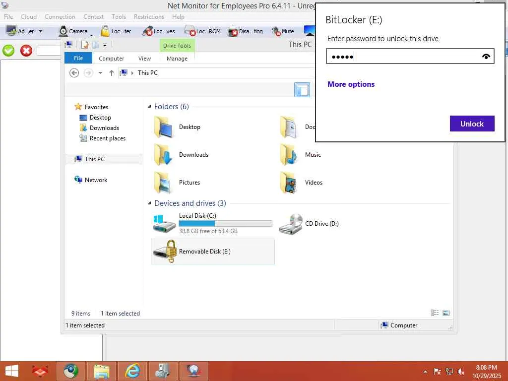Select This PC in navigation pane
This screenshot has height=381, width=508.
104,159
